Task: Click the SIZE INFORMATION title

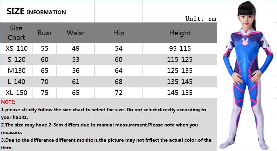Action: coord(36,12)
